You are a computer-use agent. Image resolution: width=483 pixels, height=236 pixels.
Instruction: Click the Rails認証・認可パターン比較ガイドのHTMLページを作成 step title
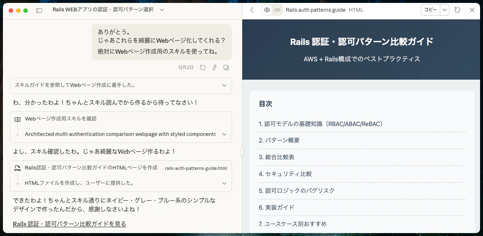[x=91, y=168]
